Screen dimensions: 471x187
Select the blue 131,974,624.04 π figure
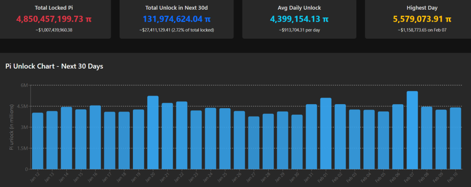click(177, 19)
